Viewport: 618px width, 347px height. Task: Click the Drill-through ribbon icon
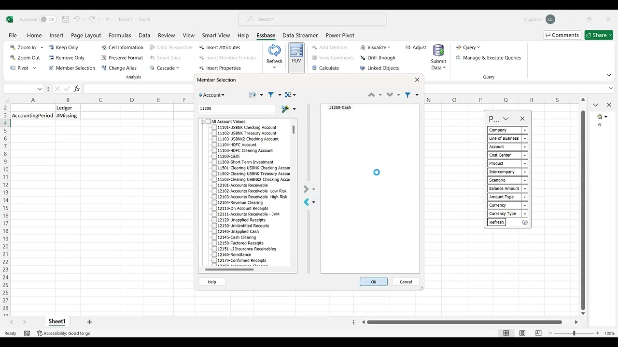tap(363, 57)
